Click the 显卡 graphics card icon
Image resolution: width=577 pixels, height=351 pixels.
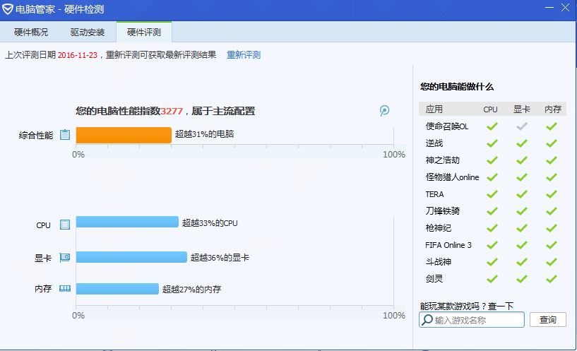click(x=65, y=258)
